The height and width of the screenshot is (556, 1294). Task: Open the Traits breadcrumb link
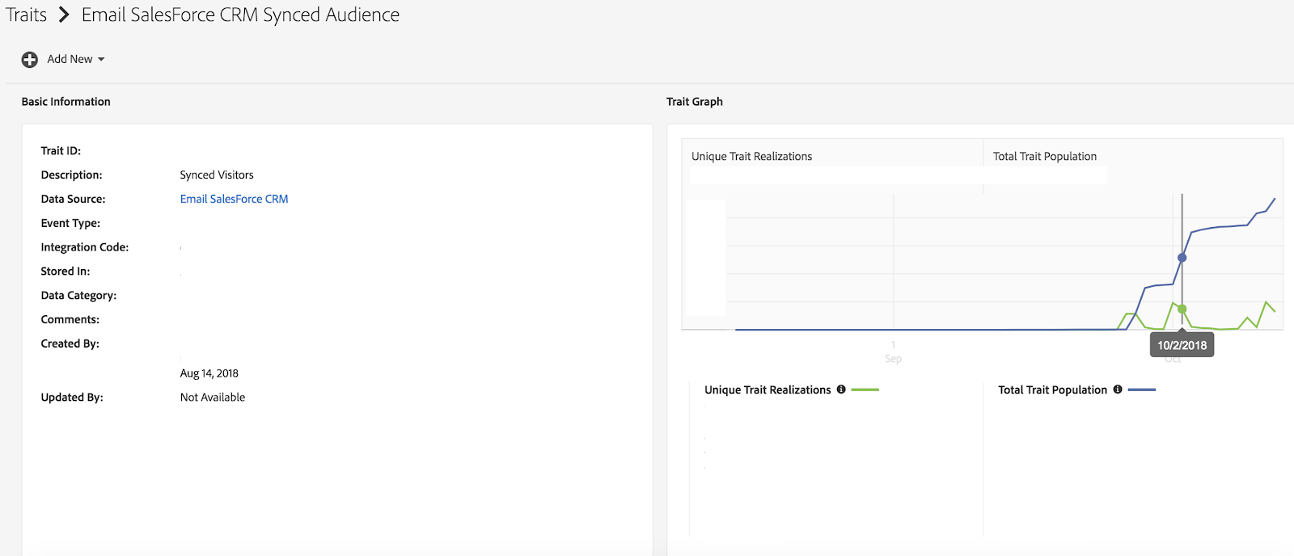pyautogui.click(x=27, y=15)
